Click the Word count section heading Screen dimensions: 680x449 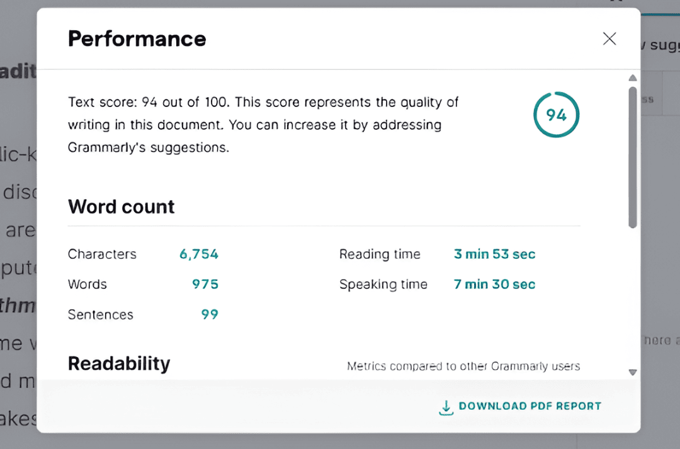122,207
